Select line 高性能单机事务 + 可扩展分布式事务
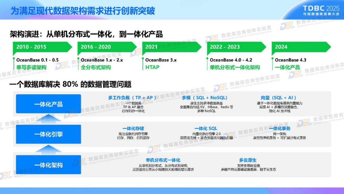This screenshot has width=344, height=194. (280, 138)
